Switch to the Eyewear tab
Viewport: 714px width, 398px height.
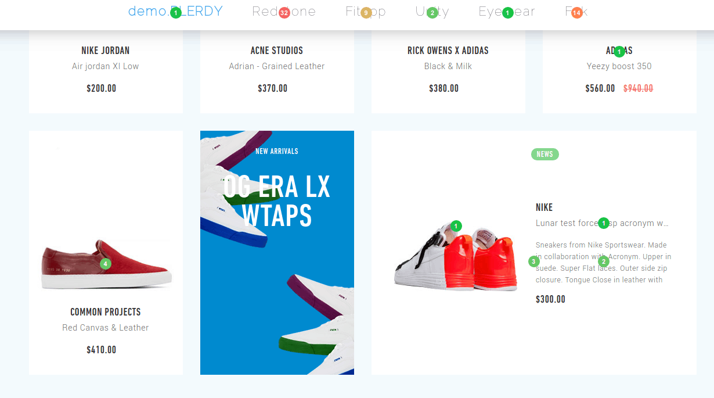point(507,11)
